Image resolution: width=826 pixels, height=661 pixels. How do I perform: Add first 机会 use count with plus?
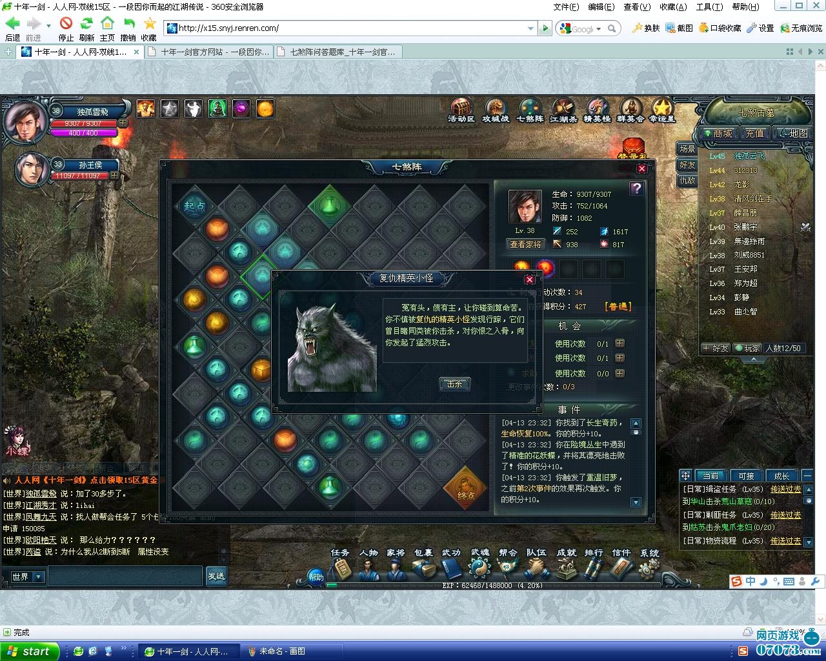[619, 344]
